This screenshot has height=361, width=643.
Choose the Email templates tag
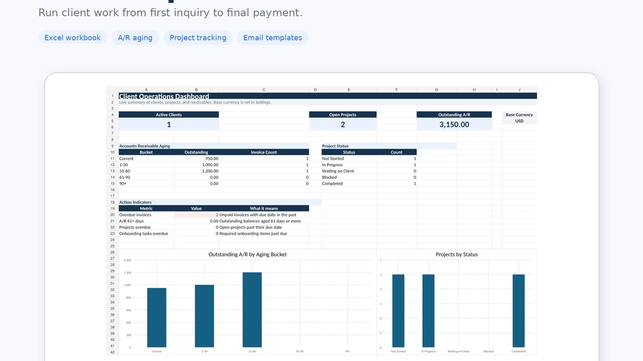[x=273, y=38]
